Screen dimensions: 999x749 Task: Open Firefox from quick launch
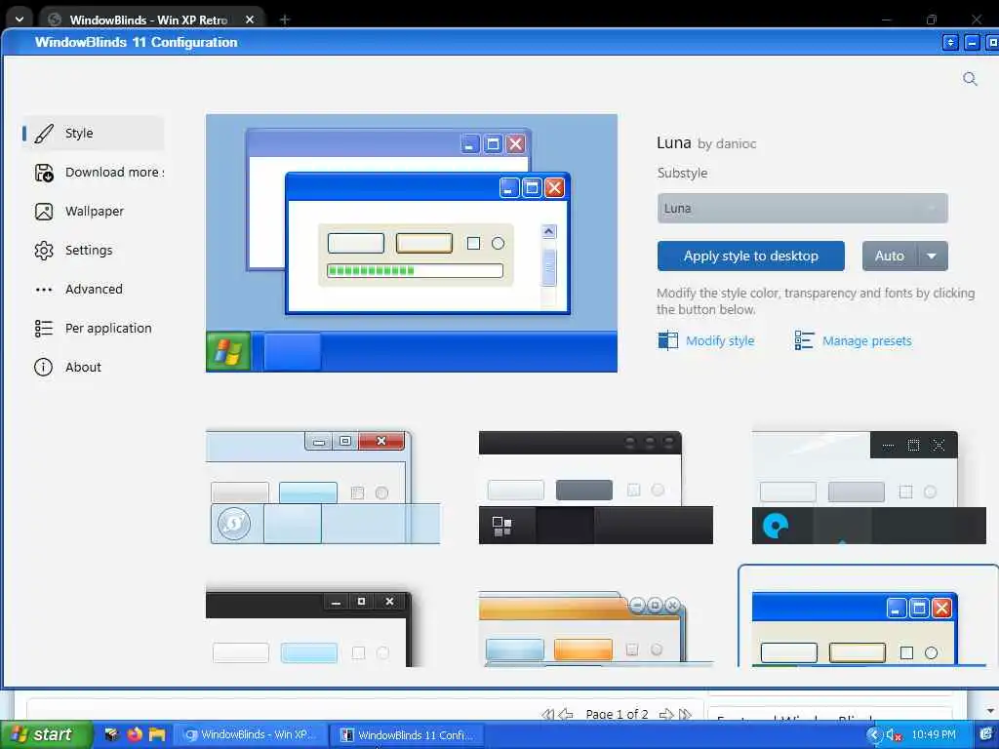click(x=135, y=734)
